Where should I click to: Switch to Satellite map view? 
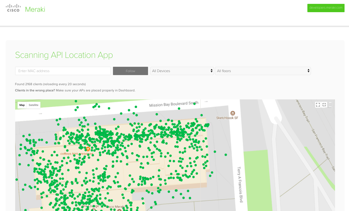[x=33, y=105]
